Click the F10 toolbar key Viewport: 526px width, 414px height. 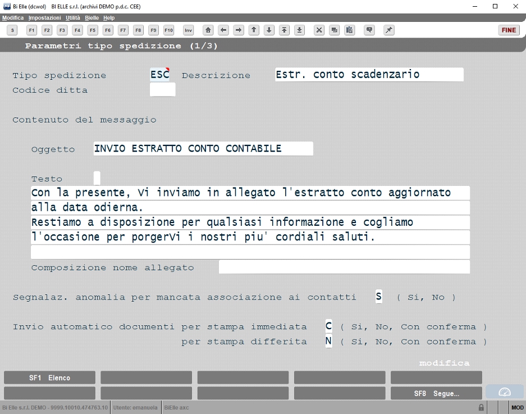pos(169,30)
